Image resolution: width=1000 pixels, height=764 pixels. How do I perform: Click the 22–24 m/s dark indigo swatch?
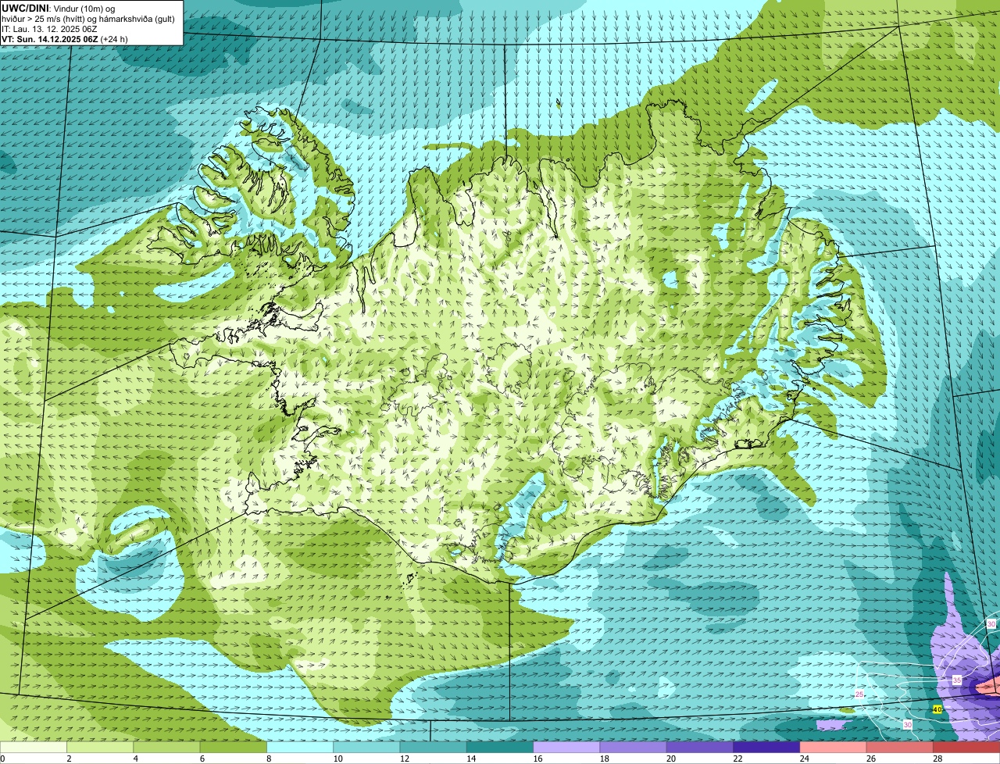[767, 748]
